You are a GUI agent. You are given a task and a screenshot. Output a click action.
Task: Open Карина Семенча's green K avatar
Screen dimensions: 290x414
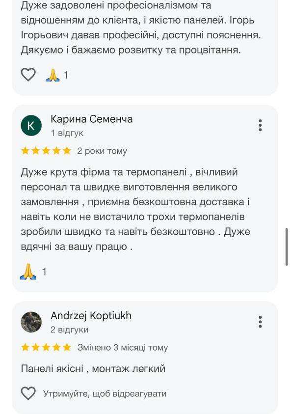coord(31,125)
